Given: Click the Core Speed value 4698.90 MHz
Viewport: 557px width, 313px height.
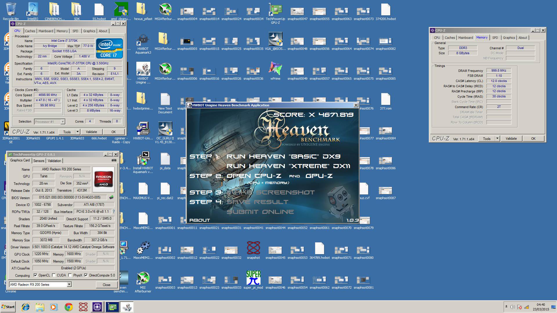Looking at the screenshot, I should [x=48, y=95].
